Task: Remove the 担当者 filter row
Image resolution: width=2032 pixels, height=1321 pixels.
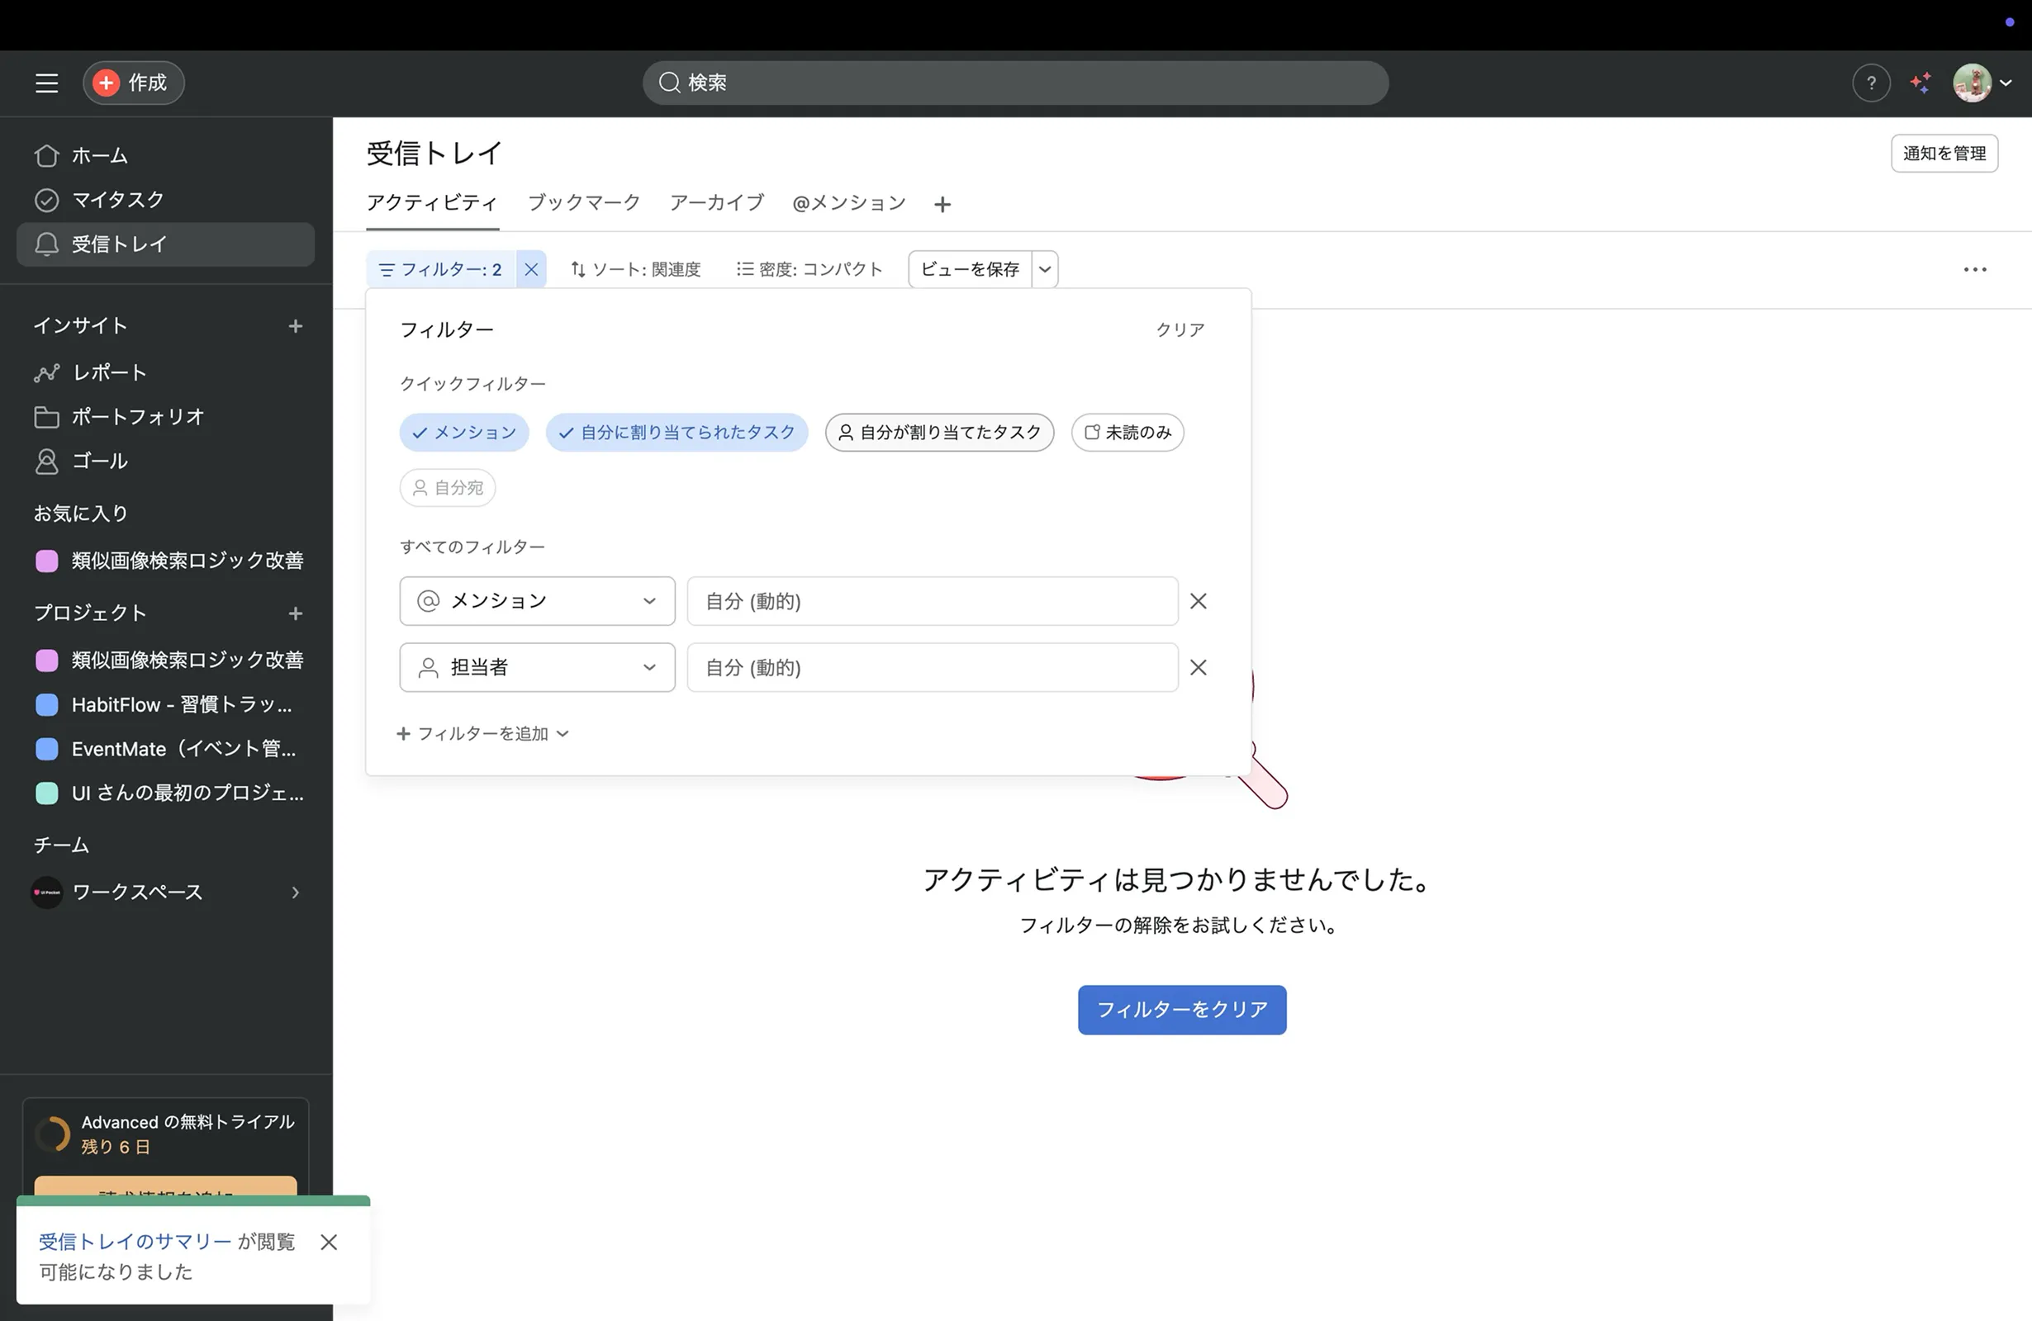Action: 1199,668
